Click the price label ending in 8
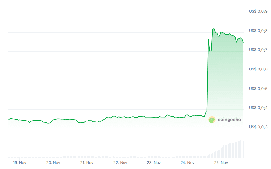Screen dimensions: 271x169 pos(258,31)
